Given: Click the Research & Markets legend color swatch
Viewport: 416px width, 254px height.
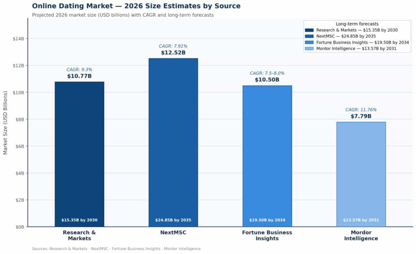Looking at the screenshot, I should coord(309,30).
